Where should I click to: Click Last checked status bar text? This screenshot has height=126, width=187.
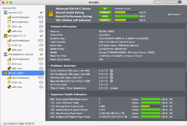(x=19, y=124)
